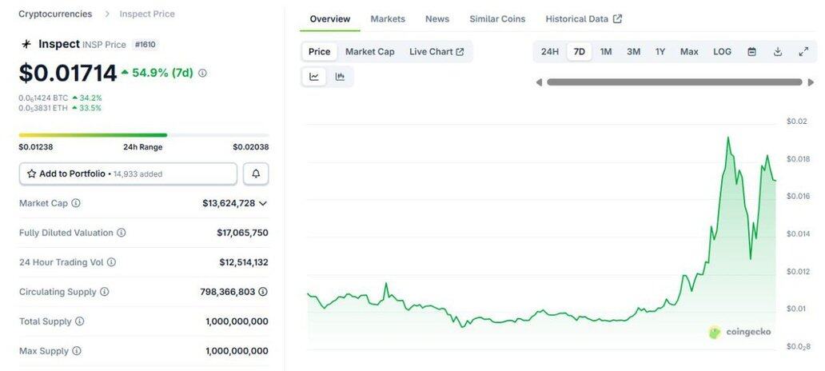The image size is (825, 371).
Task: Open the Cryptocurrencies breadcrumb link
Action: coord(54,14)
